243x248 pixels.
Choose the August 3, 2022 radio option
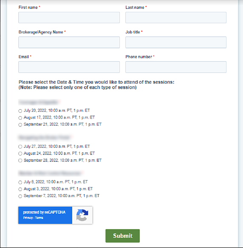(20, 189)
